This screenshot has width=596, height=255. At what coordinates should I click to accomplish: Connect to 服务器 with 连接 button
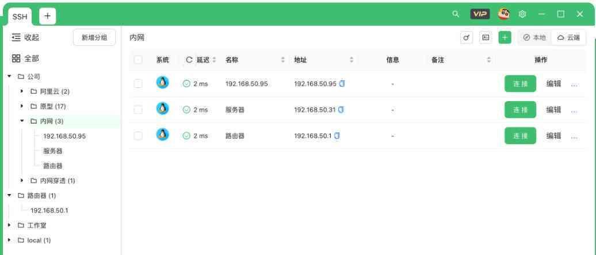(521, 110)
